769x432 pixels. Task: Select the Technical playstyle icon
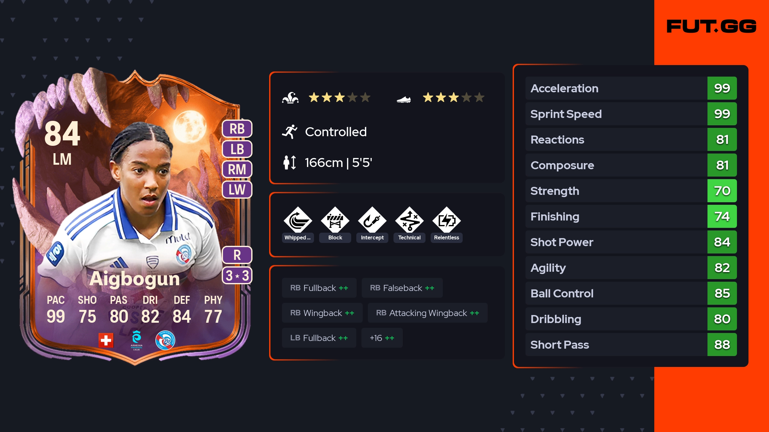(x=409, y=220)
